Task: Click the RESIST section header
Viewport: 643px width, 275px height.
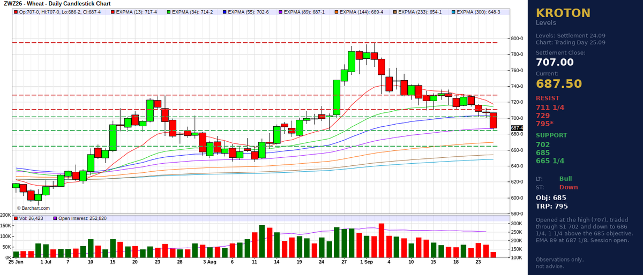Action: (548, 98)
